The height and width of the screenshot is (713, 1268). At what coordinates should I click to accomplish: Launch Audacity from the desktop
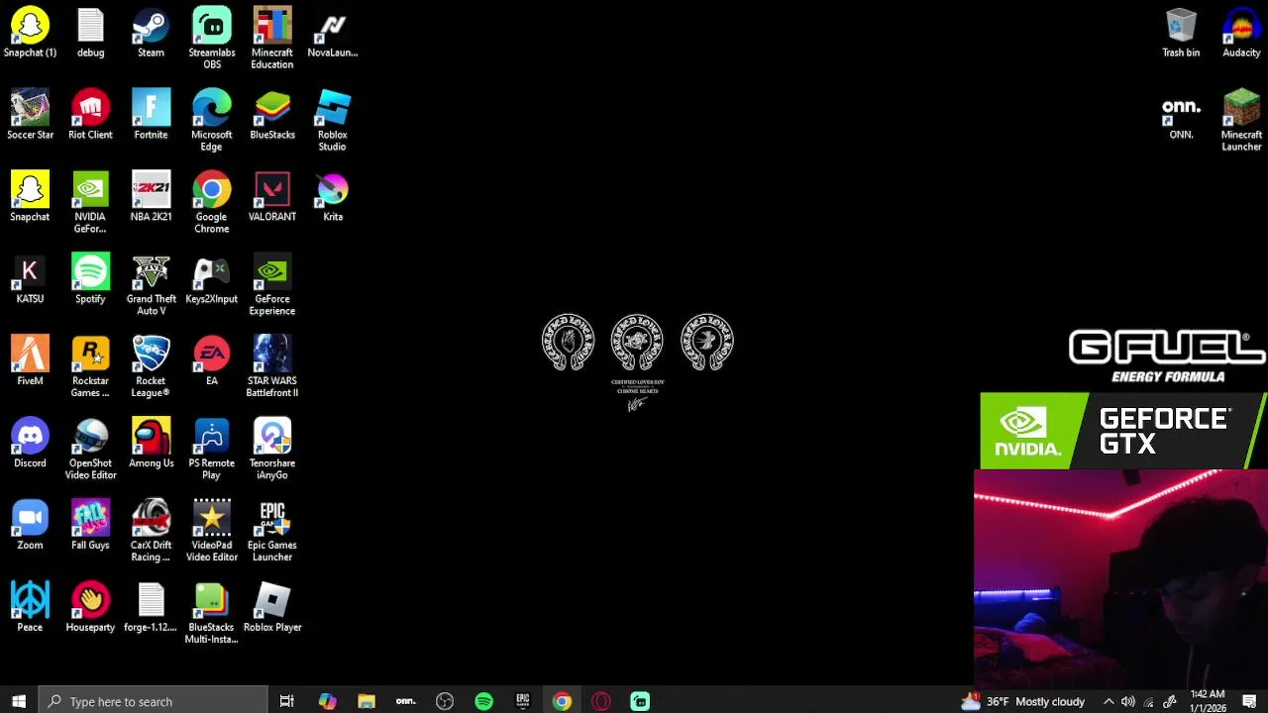coord(1241,33)
